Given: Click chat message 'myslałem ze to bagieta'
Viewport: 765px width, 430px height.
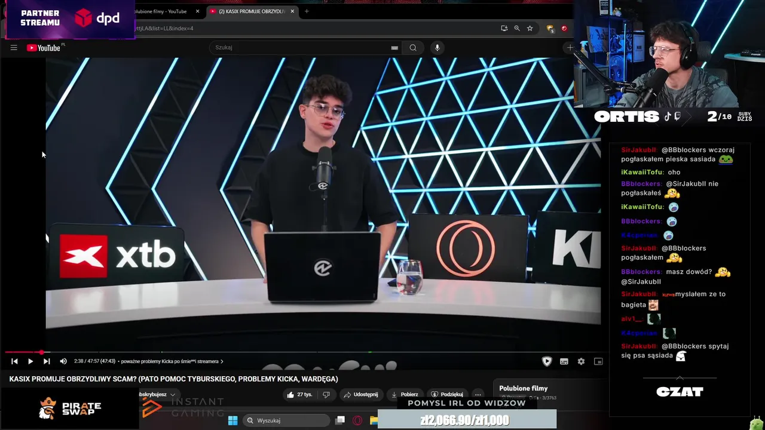Looking at the screenshot, I should [673, 299].
